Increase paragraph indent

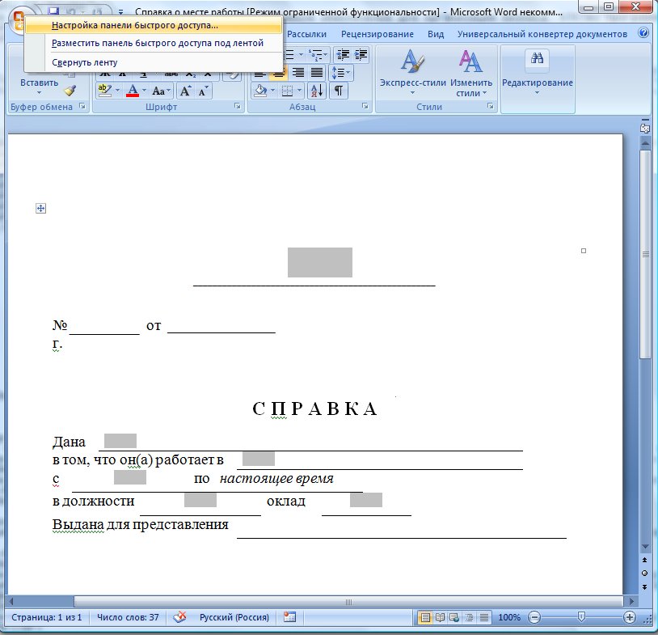(361, 54)
